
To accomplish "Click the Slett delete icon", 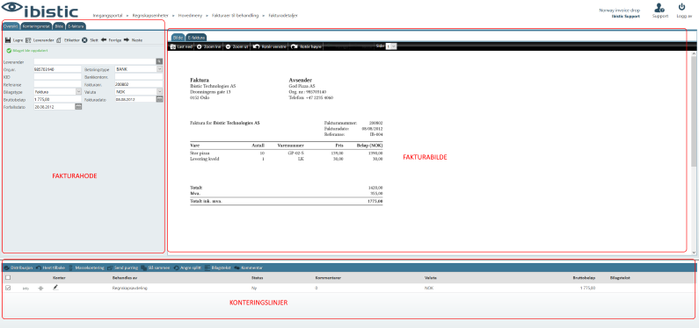I will click(84, 40).
